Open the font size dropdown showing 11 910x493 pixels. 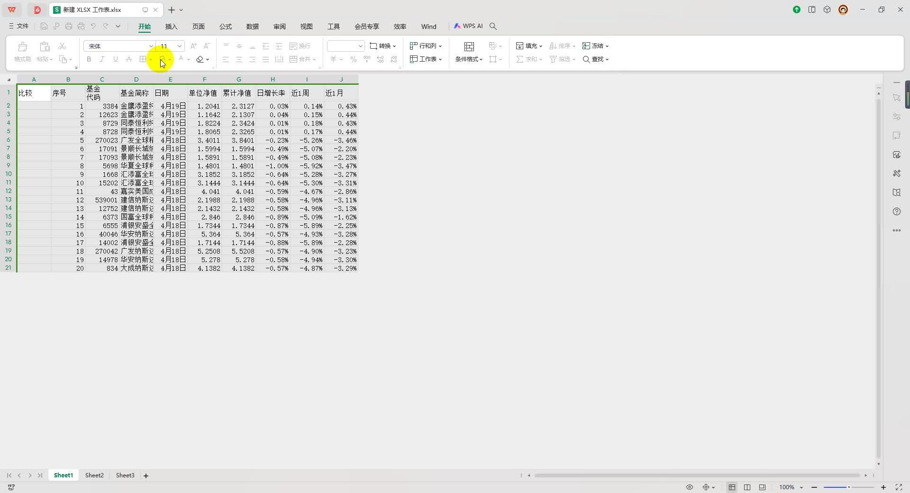click(180, 46)
